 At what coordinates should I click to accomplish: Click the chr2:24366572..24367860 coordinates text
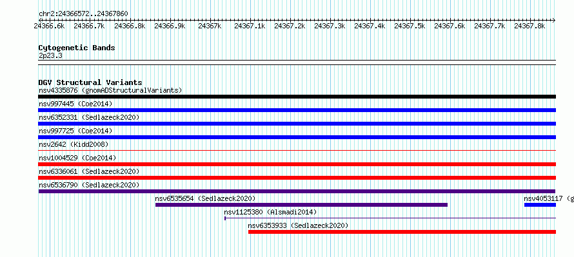(83, 14)
